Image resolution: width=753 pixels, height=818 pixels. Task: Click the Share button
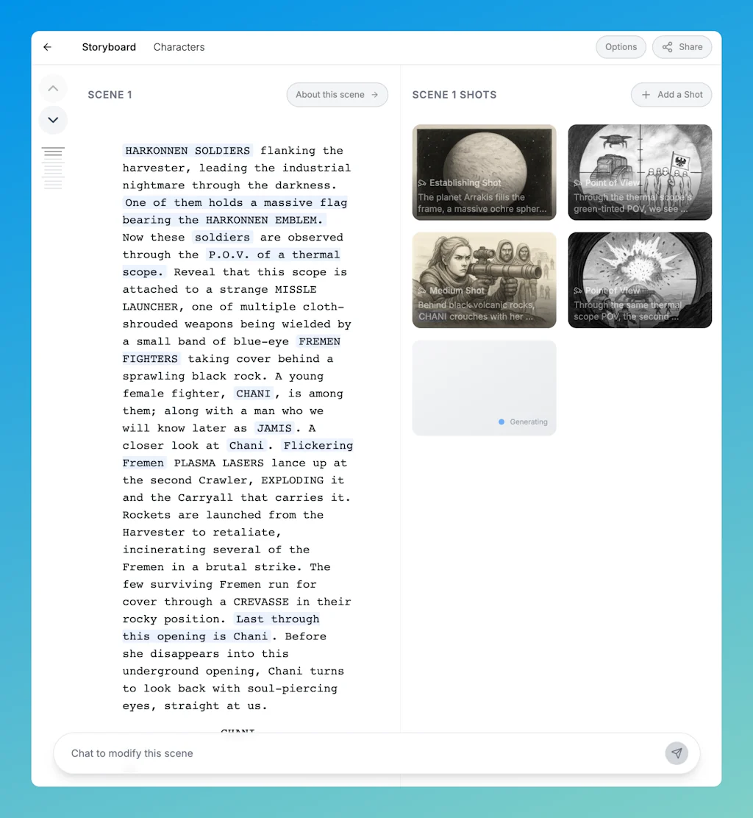click(682, 47)
